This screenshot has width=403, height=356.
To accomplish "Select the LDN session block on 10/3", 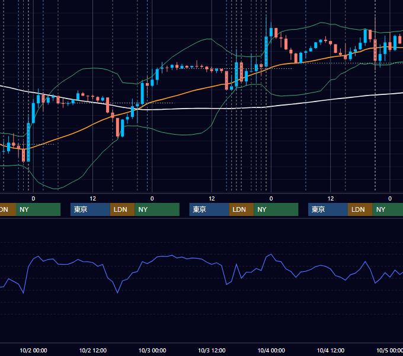I will coord(241,209).
